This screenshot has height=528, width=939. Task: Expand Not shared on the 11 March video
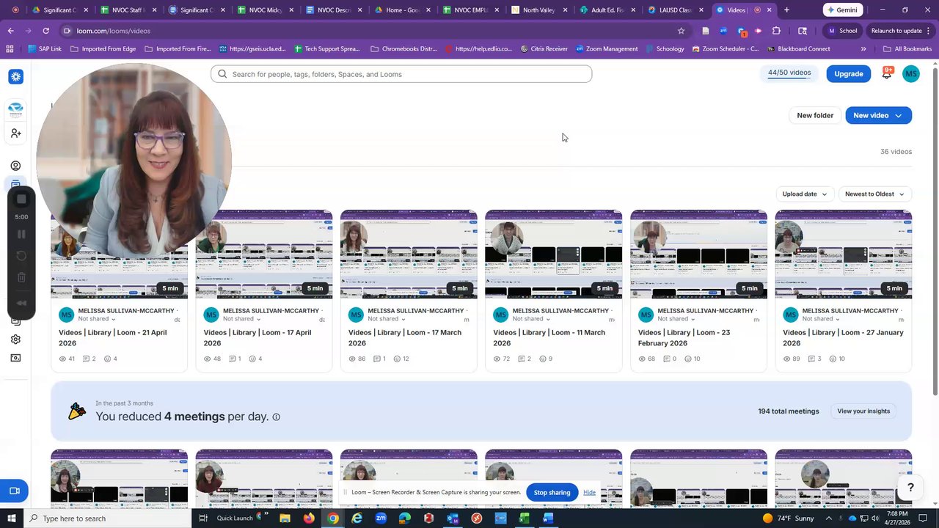532,319
